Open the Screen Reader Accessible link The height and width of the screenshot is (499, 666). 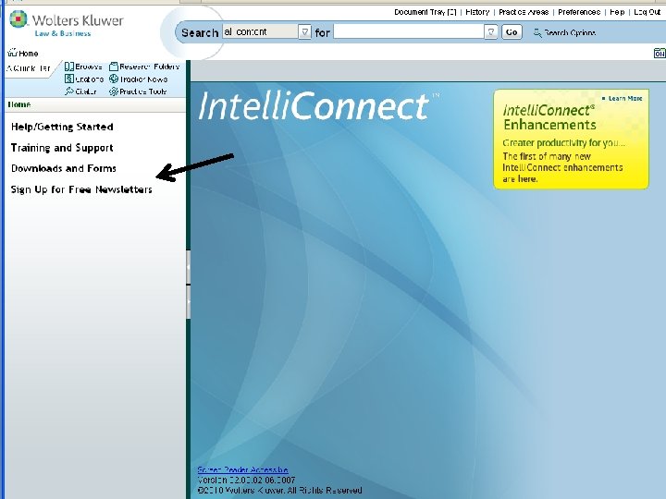[242, 469]
